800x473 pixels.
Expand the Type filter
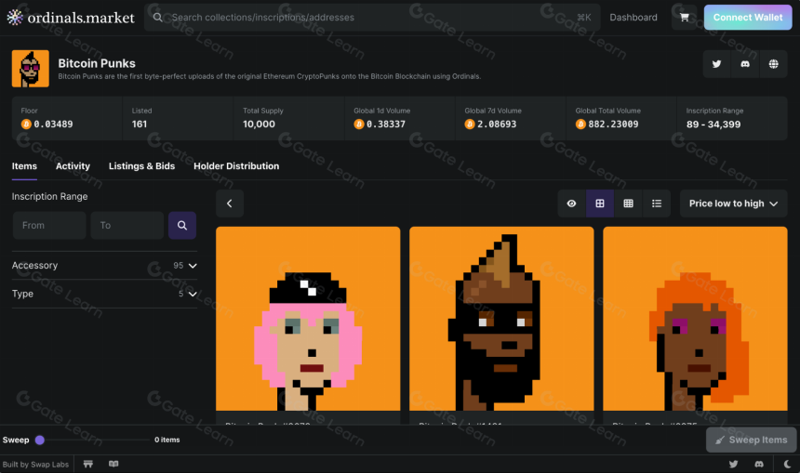[x=104, y=294]
